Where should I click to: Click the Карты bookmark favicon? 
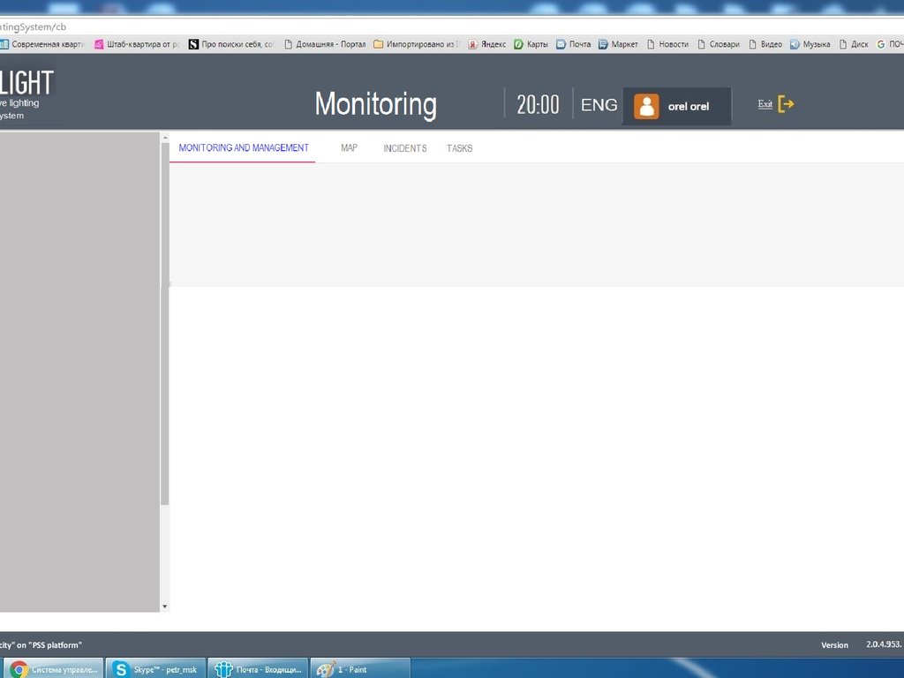point(518,44)
